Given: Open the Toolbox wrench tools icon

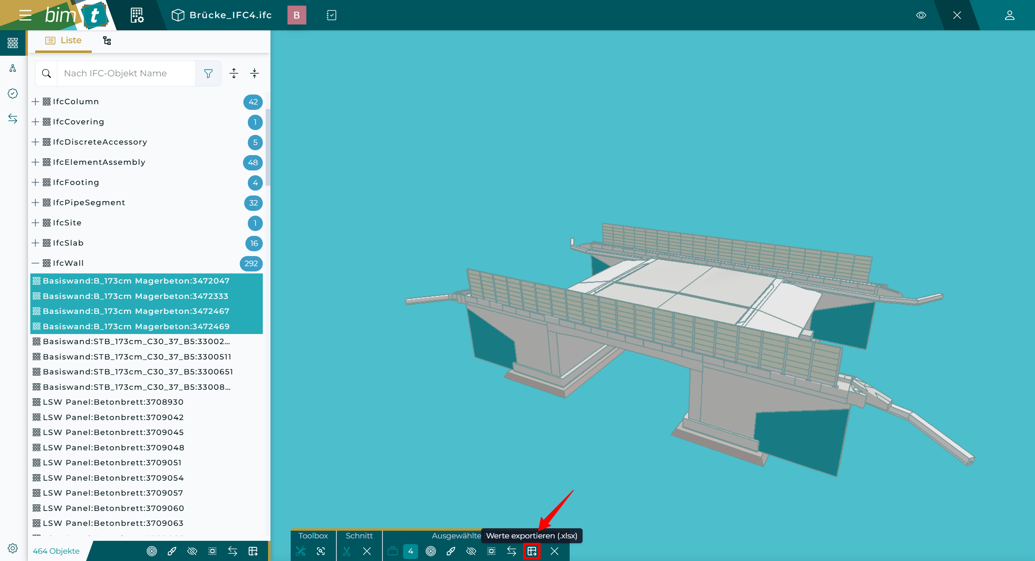Looking at the screenshot, I should (x=300, y=551).
